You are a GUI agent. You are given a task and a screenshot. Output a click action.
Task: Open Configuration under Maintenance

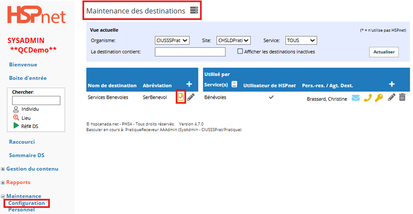point(27,203)
